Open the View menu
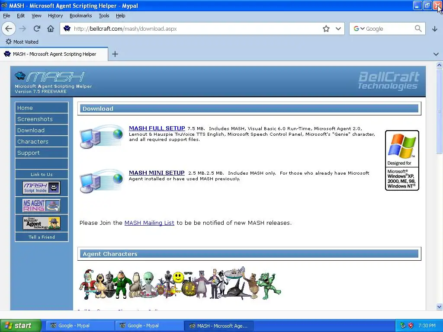443x332 pixels. click(36, 16)
